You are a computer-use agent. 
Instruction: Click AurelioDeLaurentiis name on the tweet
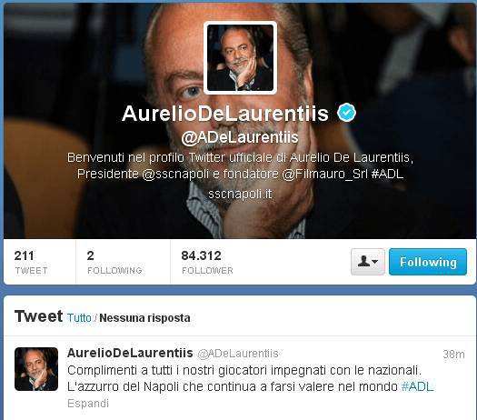point(130,353)
